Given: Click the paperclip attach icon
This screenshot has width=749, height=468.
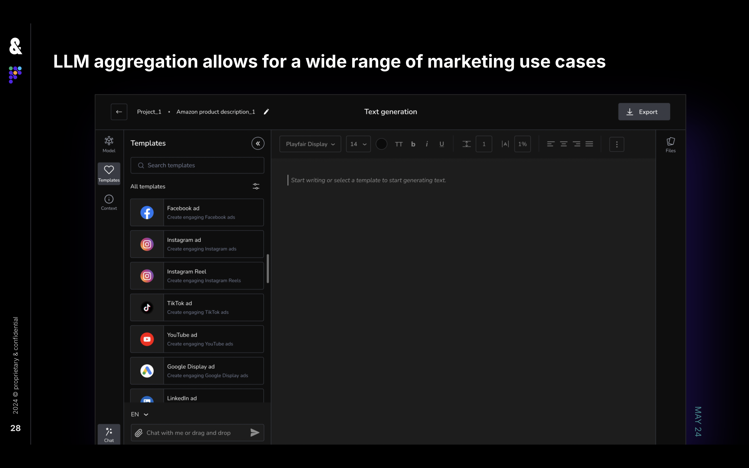Looking at the screenshot, I should click(x=139, y=433).
